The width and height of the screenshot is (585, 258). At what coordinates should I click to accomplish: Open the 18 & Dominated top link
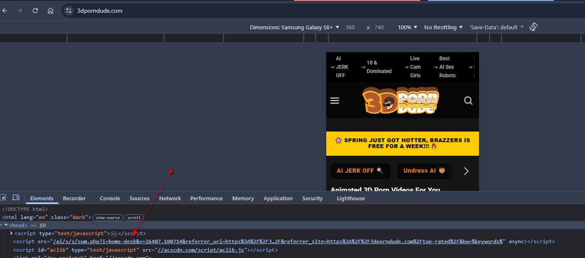pyautogui.click(x=376, y=67)
